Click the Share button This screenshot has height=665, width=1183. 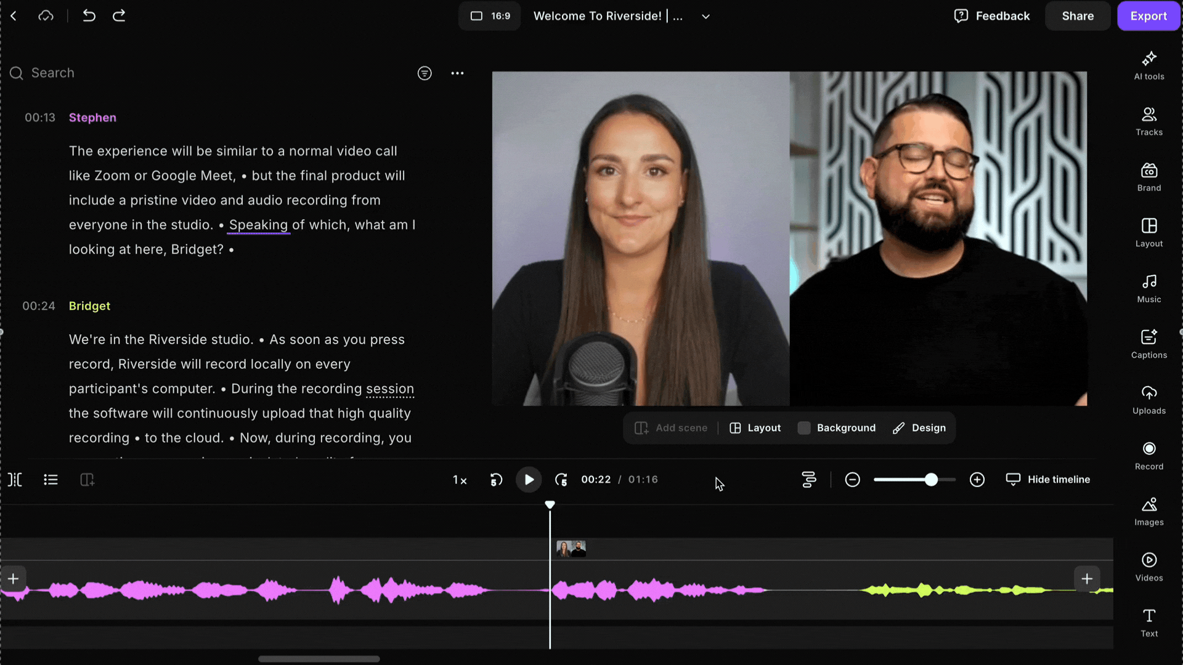click(x=1077, y=16)
